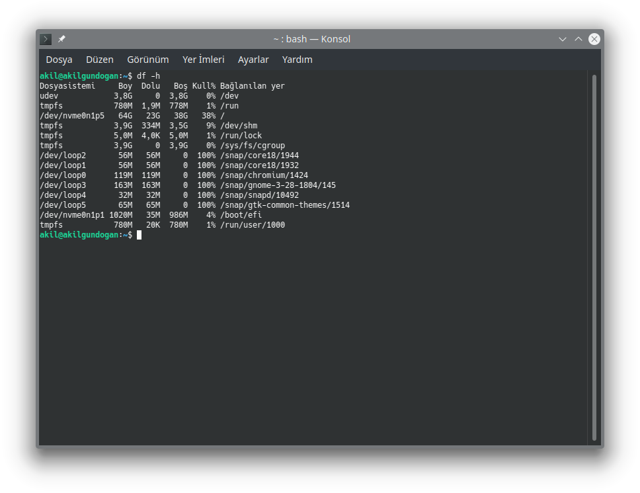Click mount point '/boot/efi'
This screenshot has width=640, height=493.
241,215
